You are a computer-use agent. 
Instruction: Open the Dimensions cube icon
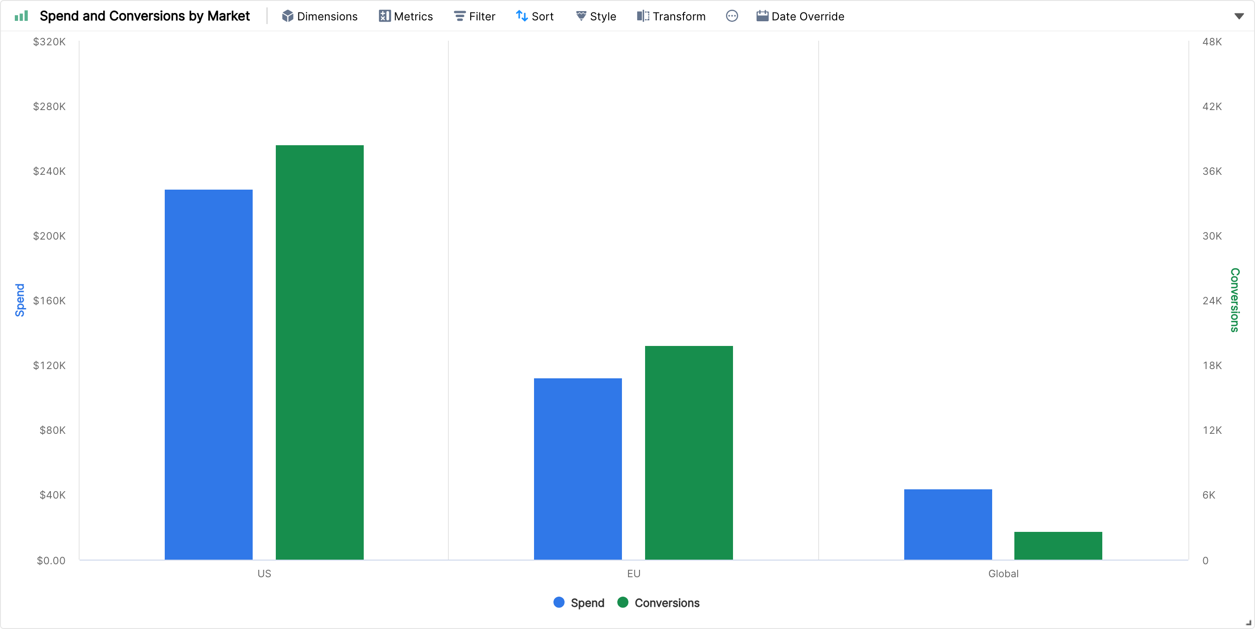coord(287,16)
